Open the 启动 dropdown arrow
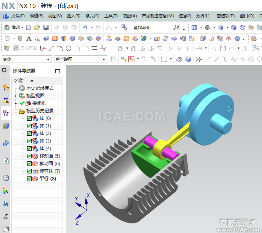Screen dimensions: 262x233 [x=22, y=27]
